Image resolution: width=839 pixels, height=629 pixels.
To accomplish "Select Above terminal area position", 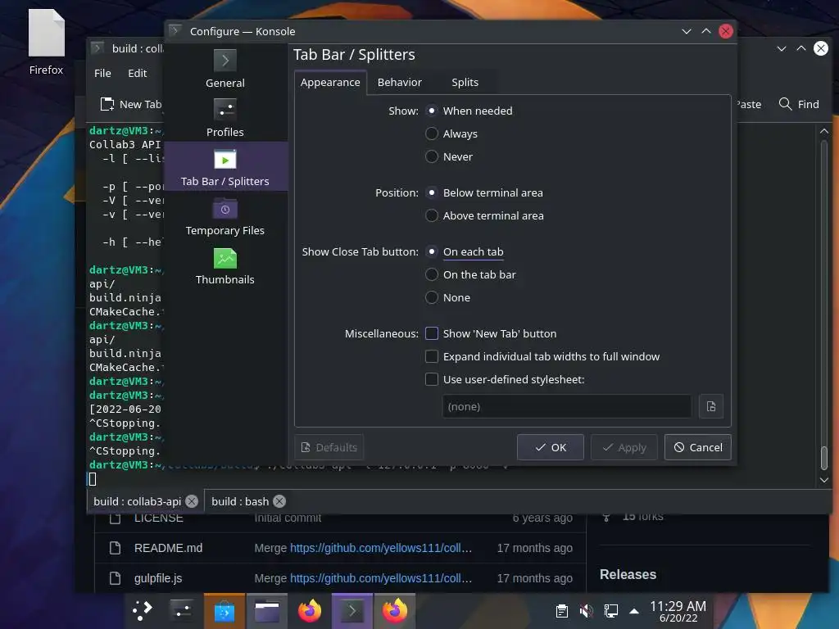I will [x=432, y=215].
